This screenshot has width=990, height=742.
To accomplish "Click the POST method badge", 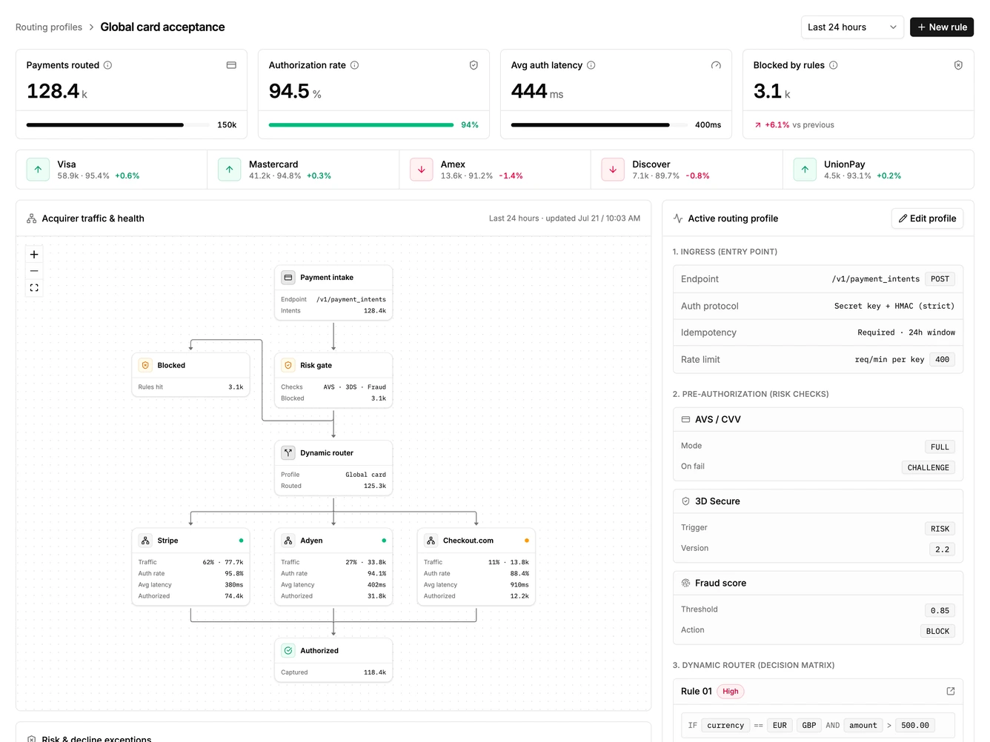I will coord(940,279).
